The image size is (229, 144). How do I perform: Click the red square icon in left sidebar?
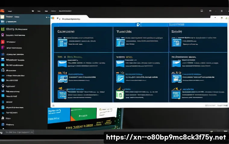[3, 42]
